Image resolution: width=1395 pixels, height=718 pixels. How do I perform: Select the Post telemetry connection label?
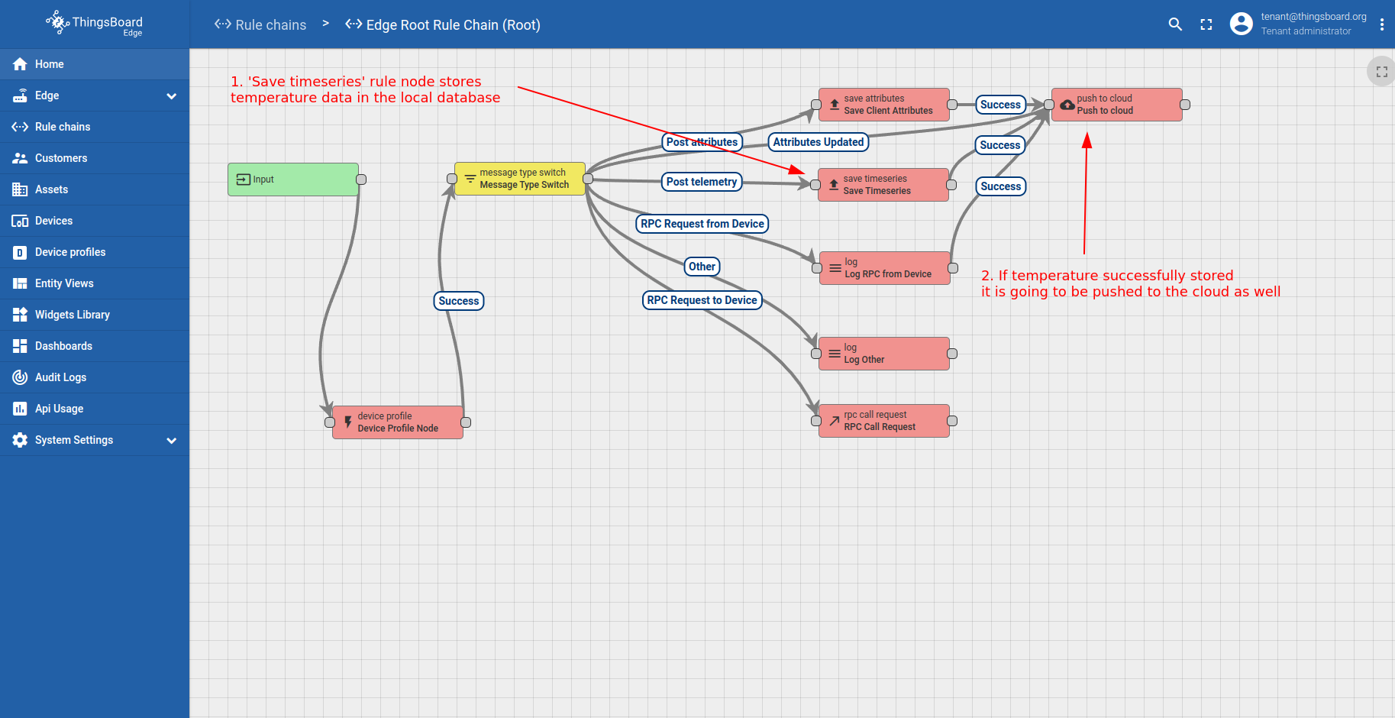coord(702,182)
